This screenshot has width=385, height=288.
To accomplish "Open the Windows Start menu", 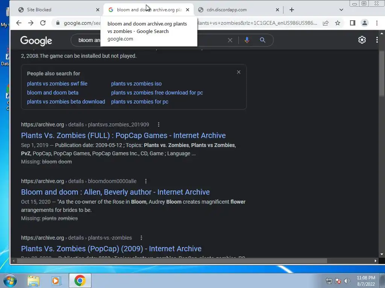I will 10,280.
